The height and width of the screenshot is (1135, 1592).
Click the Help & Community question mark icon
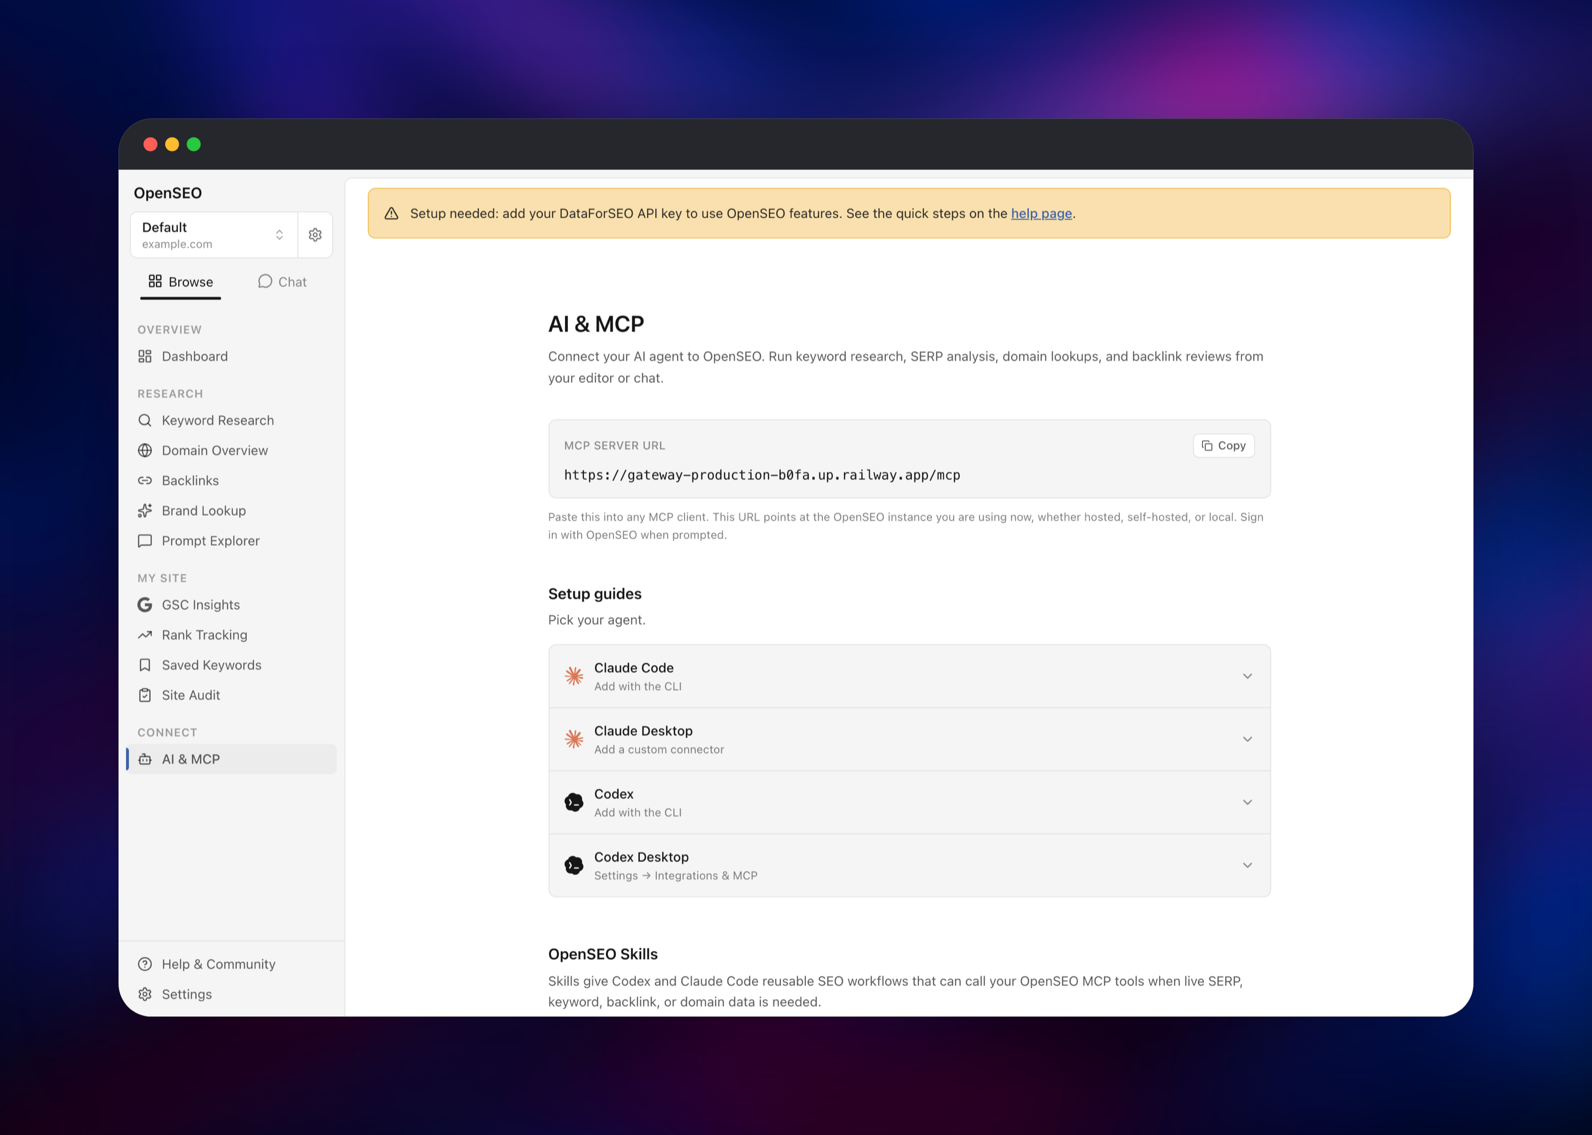coord(145,964)
